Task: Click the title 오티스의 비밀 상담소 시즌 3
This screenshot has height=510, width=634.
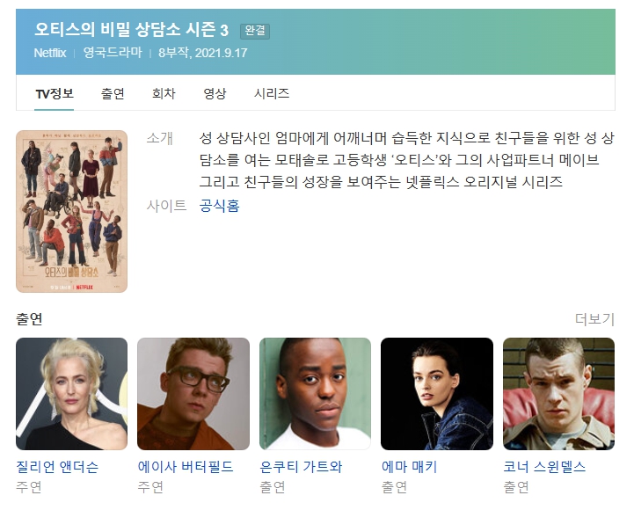Action: pyautogui.click(x=131, y=30)
